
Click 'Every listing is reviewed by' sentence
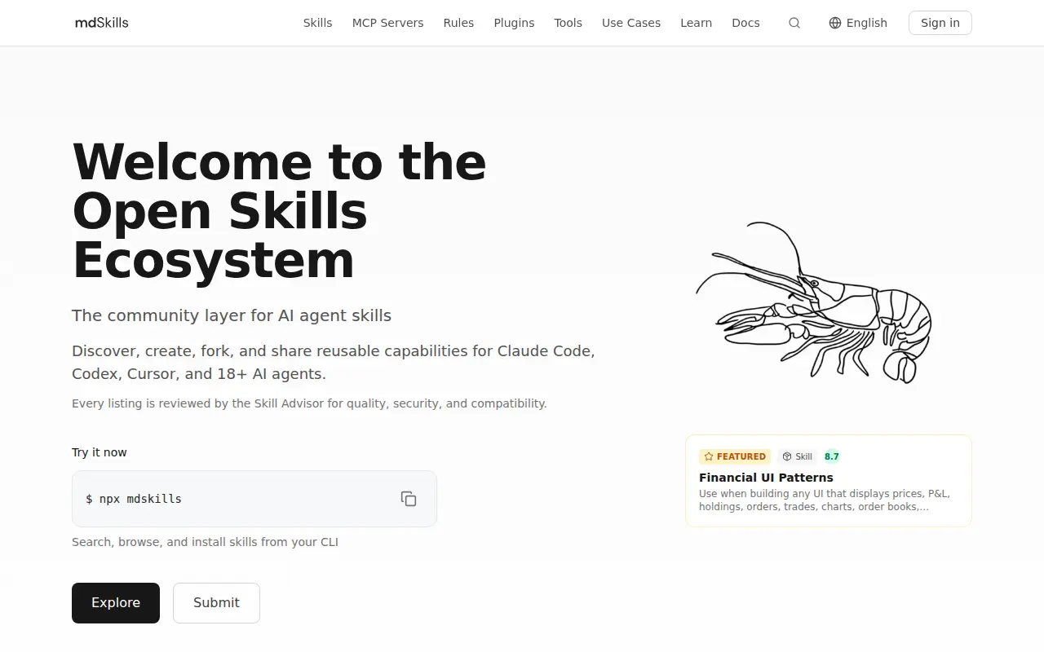coord(309,403)
